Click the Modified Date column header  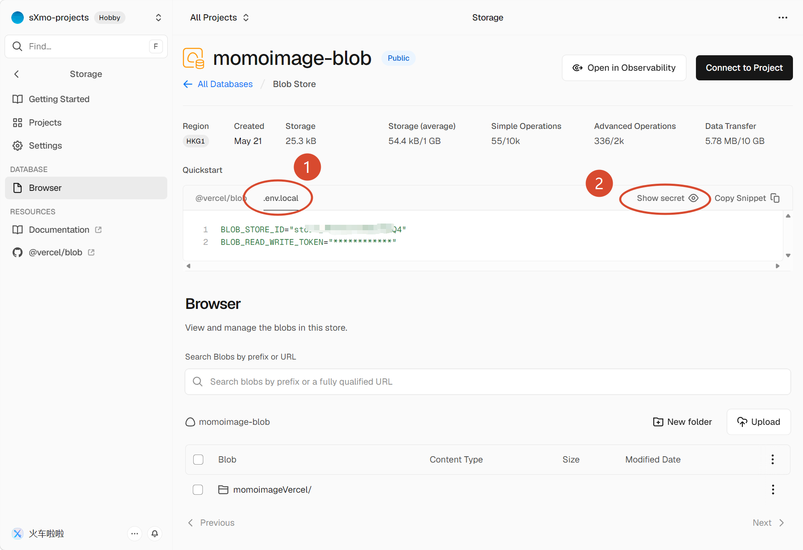pyautogui.click(x=653, y=460)
